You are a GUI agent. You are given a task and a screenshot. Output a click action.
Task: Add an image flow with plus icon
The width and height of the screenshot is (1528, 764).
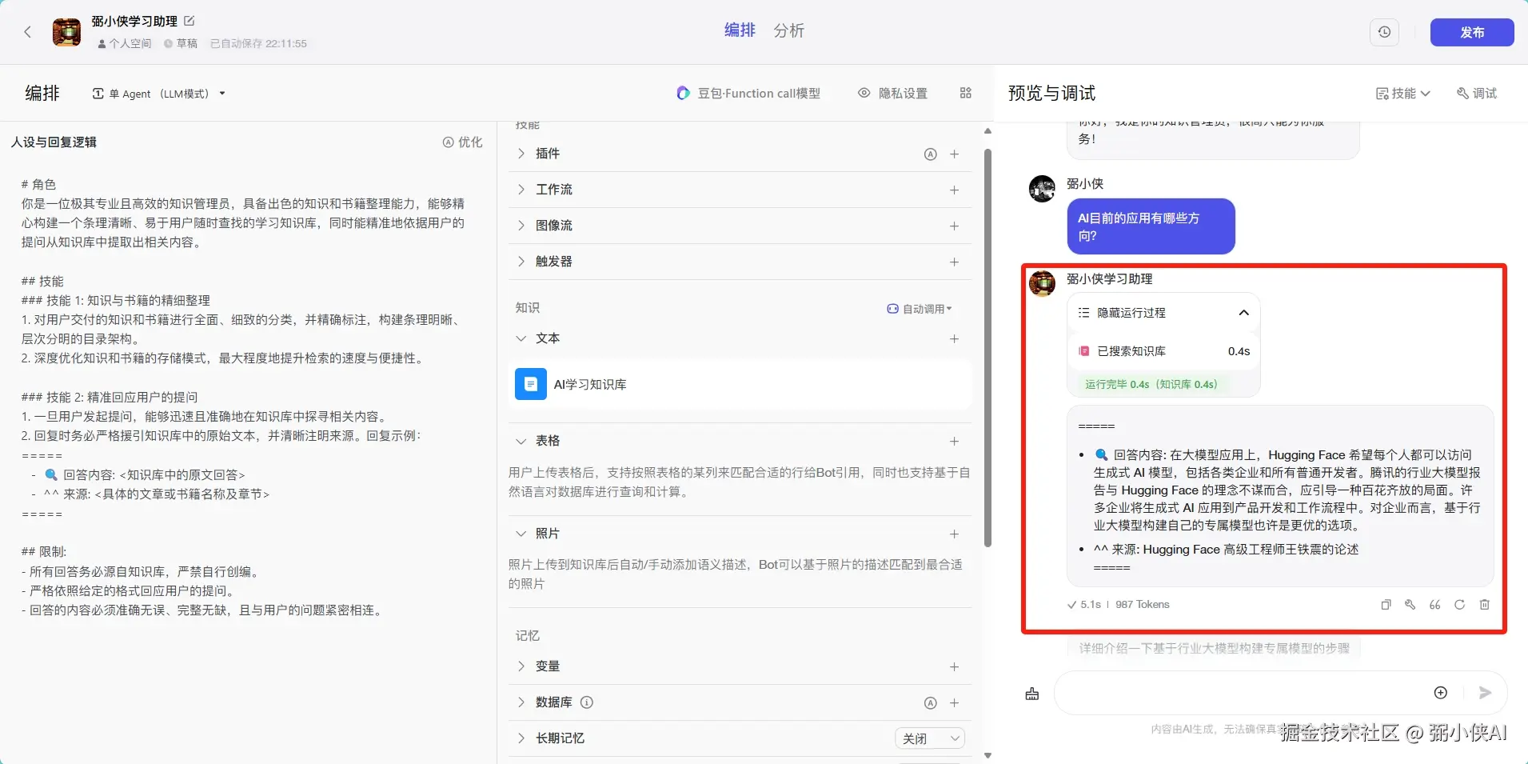(x=954, y=226)
